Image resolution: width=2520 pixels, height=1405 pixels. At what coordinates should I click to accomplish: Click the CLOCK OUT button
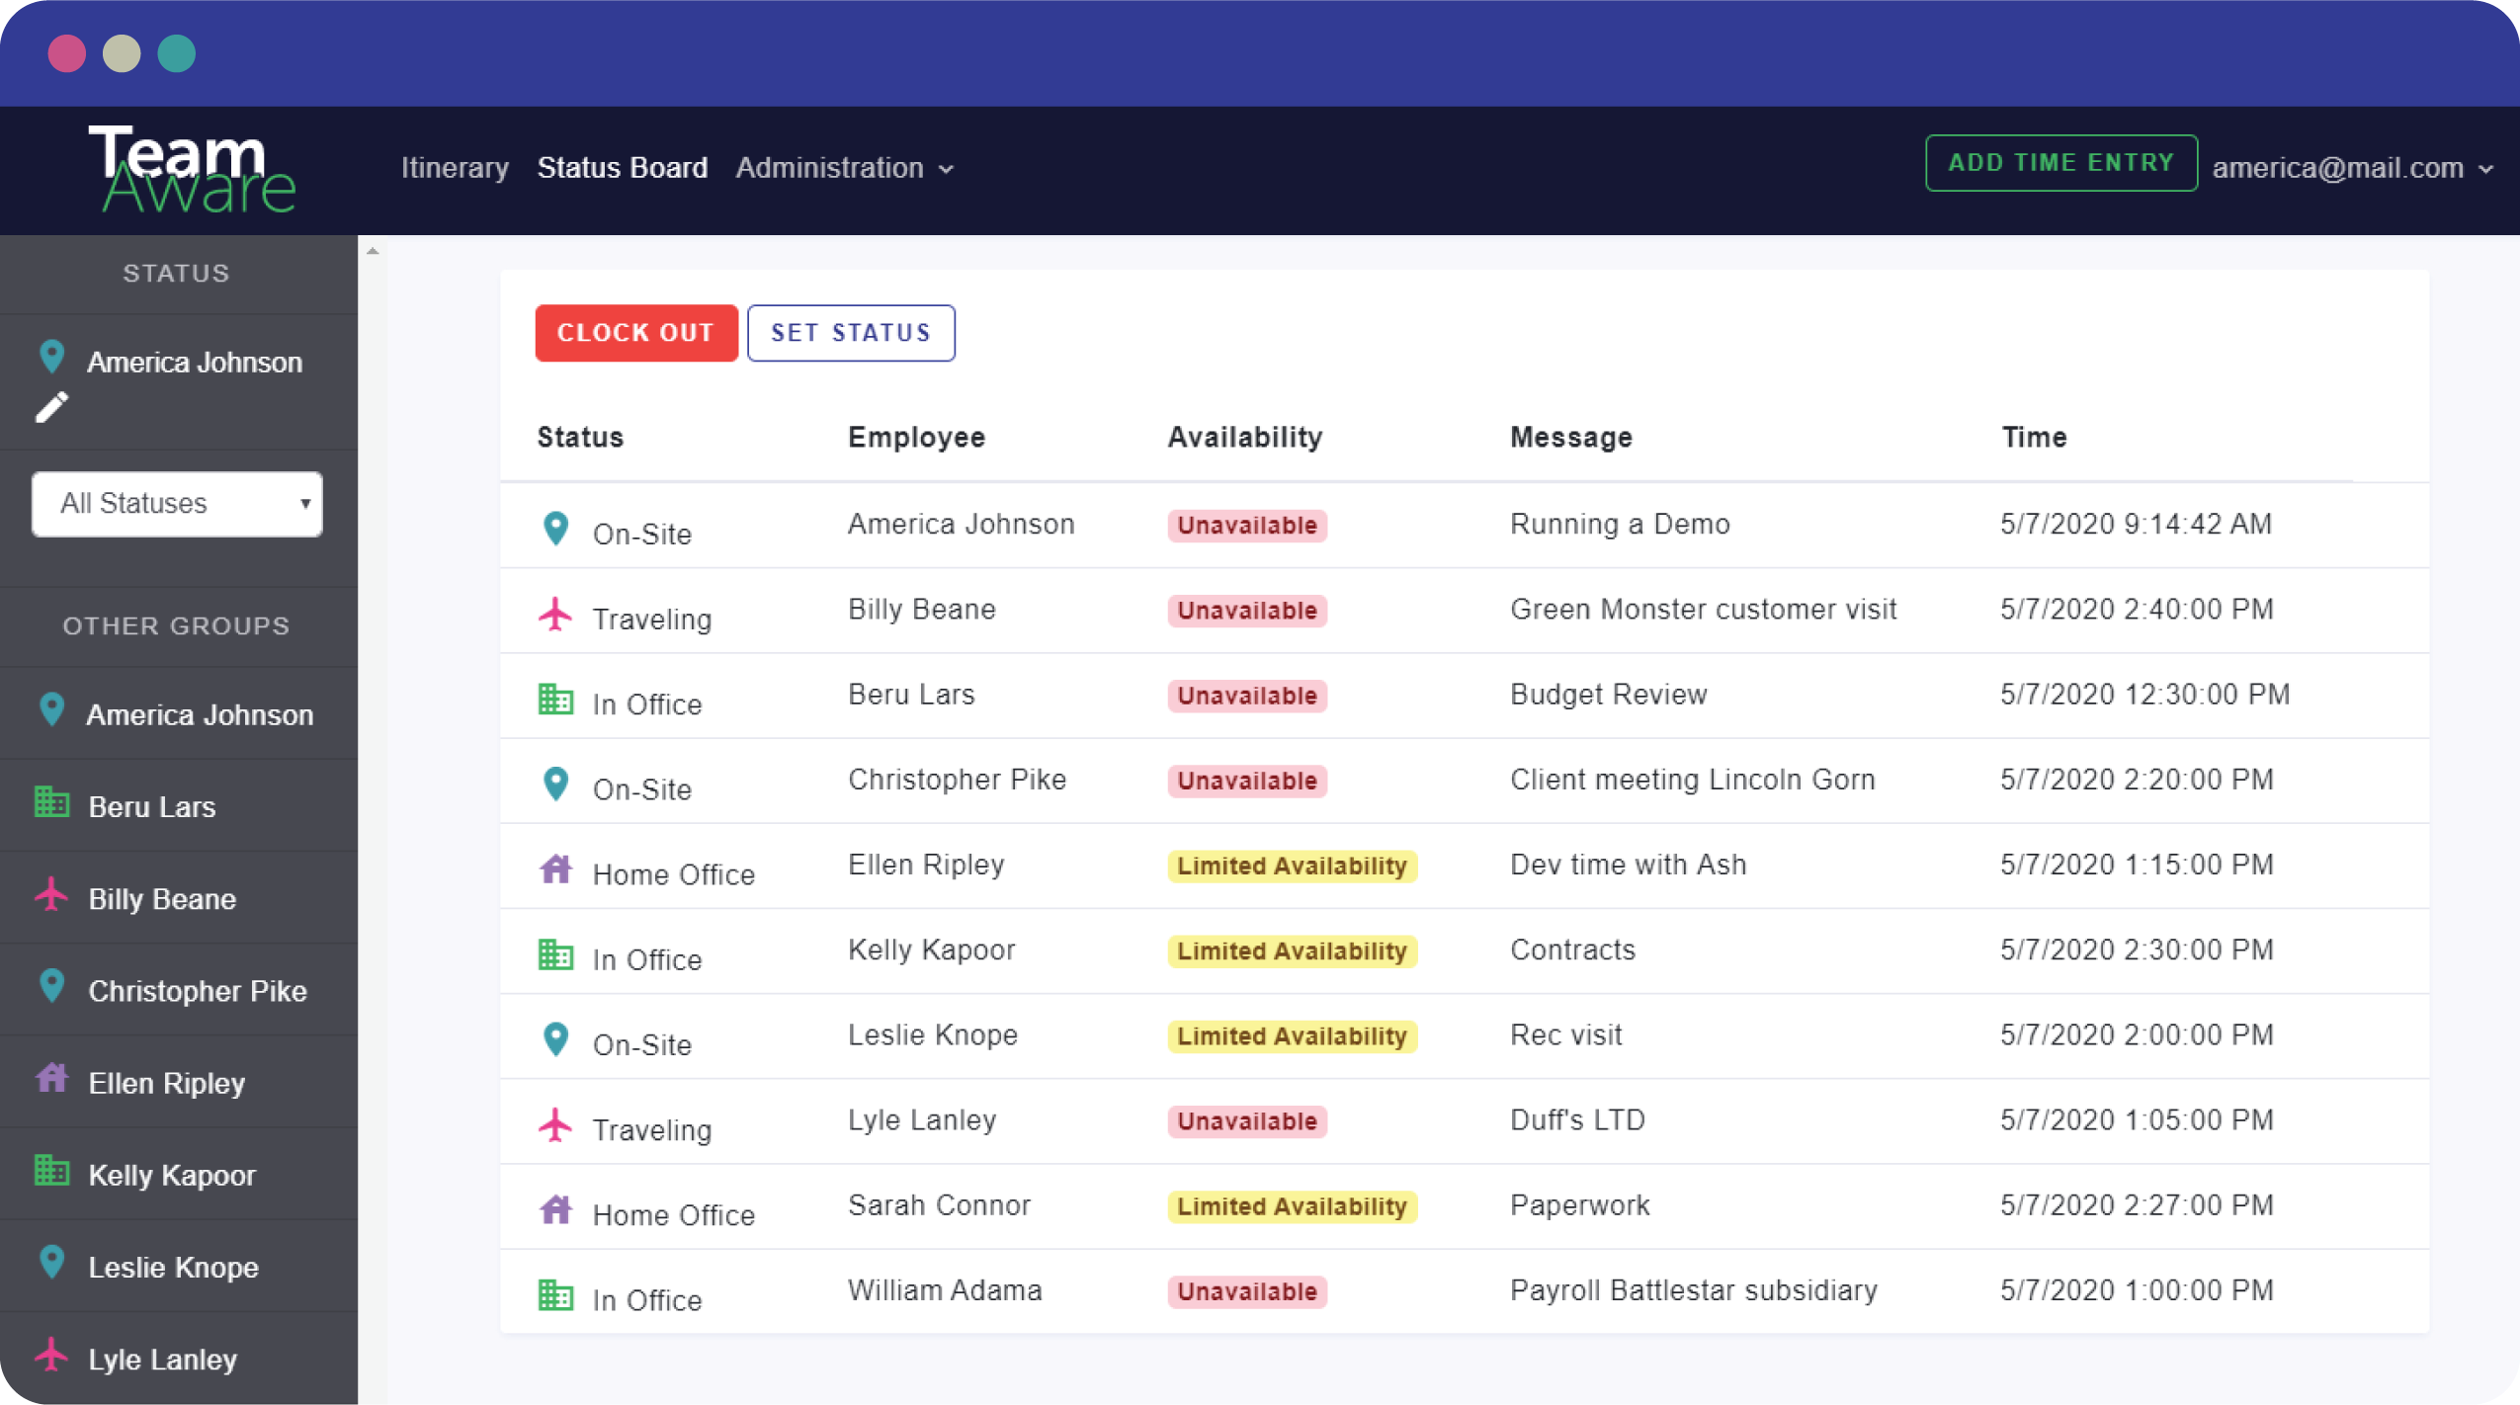[633, 332]
